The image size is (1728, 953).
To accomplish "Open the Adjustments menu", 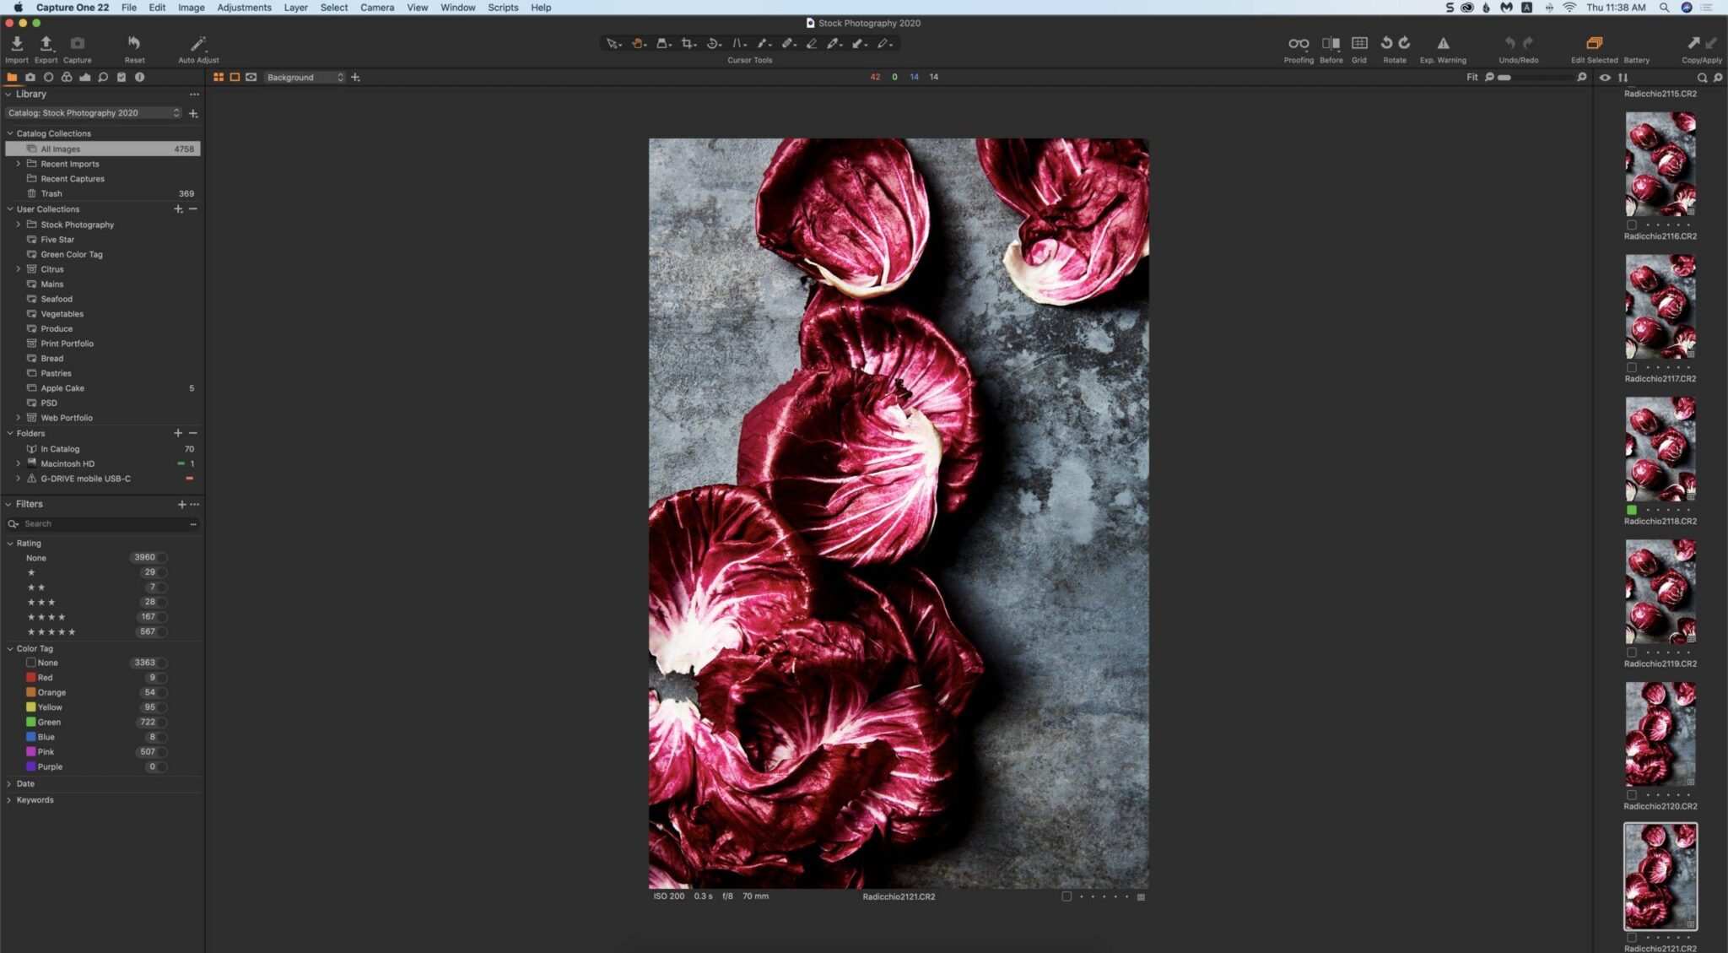I will (244, 8).
